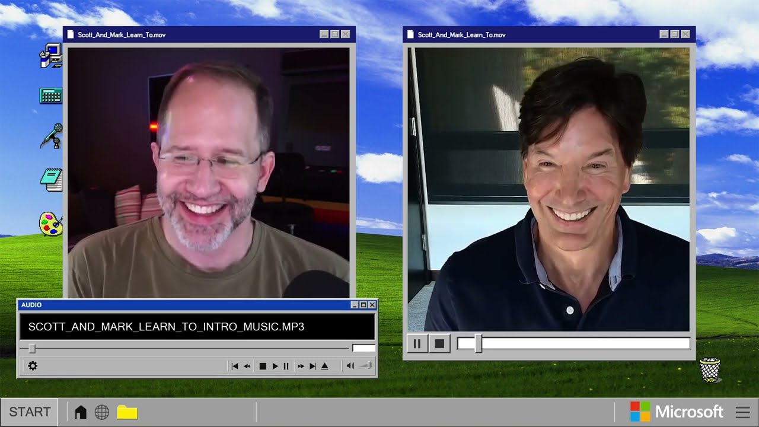
Task: Stop the right video window playback
Action: pyautogui.click(x=439, y=343)
